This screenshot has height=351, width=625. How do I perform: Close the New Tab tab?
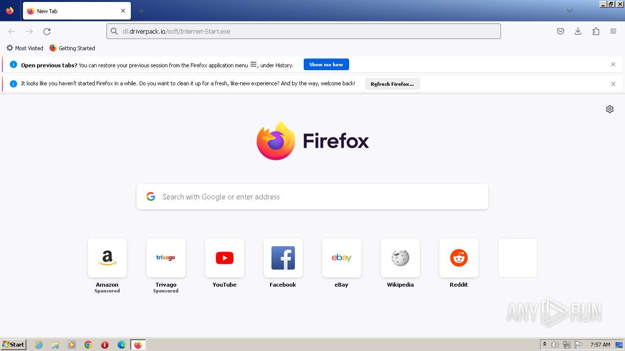[123, 11]
